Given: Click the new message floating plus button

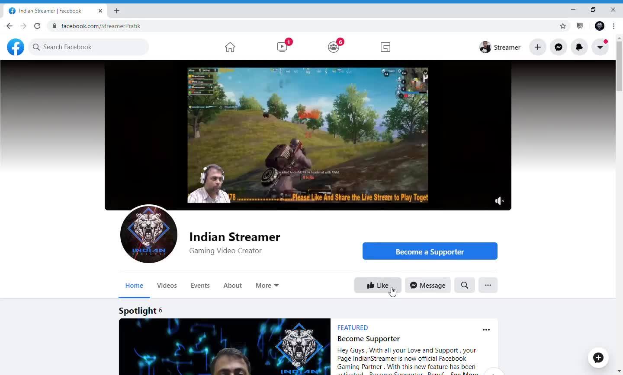Looking at the screenshot, I should pyautogui.click(x=598, y=358).
